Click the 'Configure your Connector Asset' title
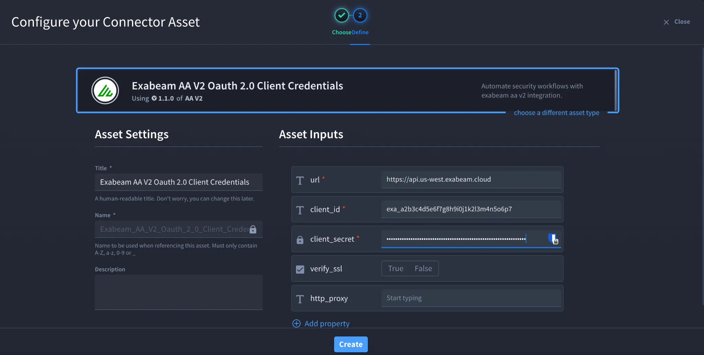Viewport: 704px width, 355px height. tap(106, 22)
